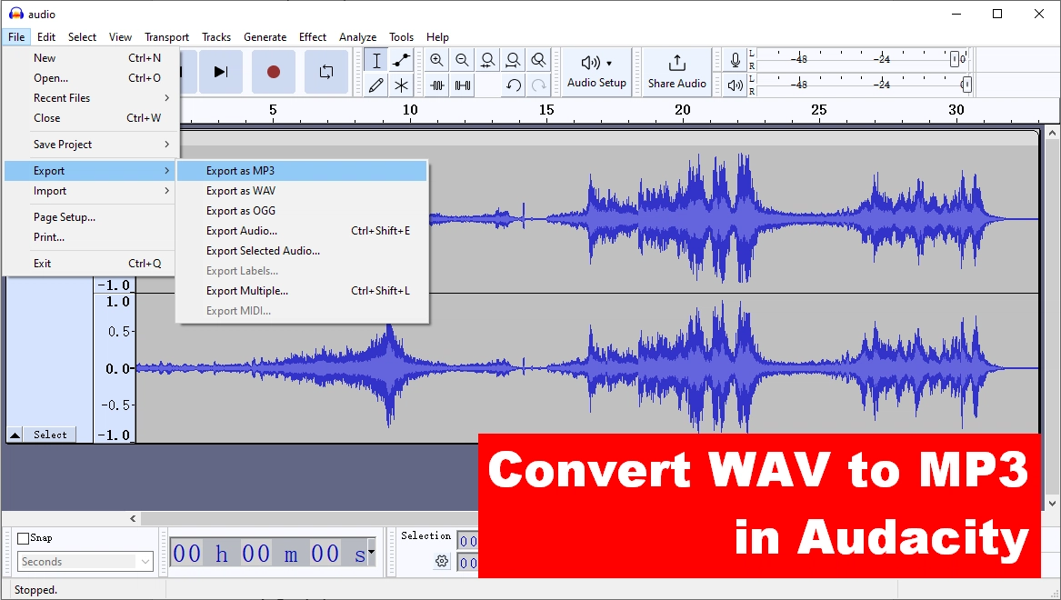Open Audio Setup
Viewport: 1061px width, 600px height.
click(x=596, y=73)
